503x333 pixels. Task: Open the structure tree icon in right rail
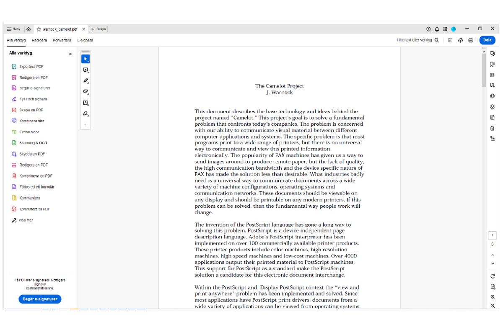click(493, 139)
